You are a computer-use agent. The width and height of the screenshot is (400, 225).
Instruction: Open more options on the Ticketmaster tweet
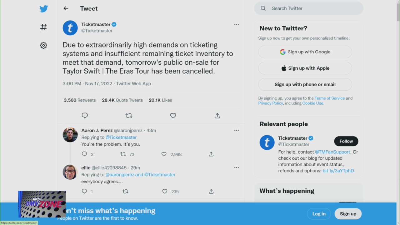pyautogui.click(x=236, y=24)
